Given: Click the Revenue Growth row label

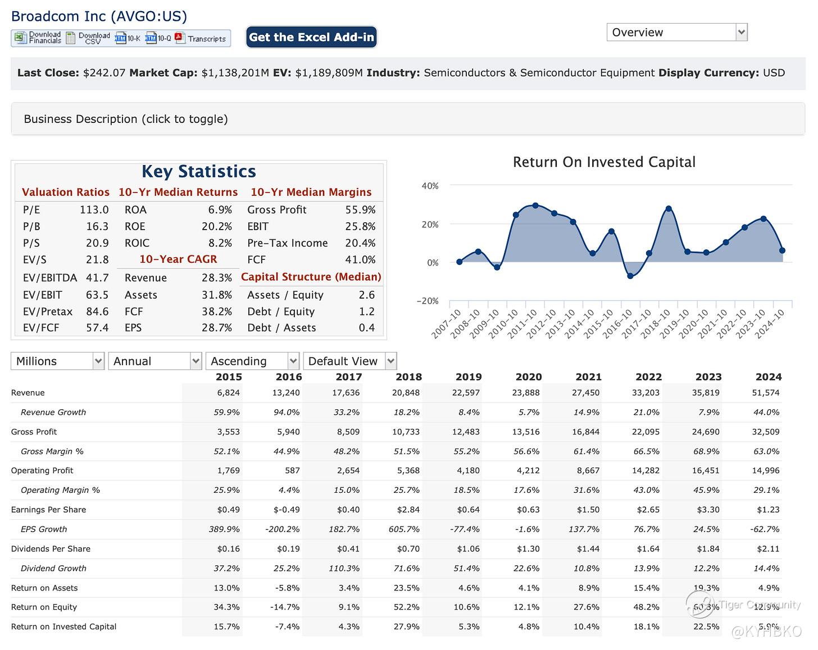Looking at the screenshot, I should click(53, 412).
